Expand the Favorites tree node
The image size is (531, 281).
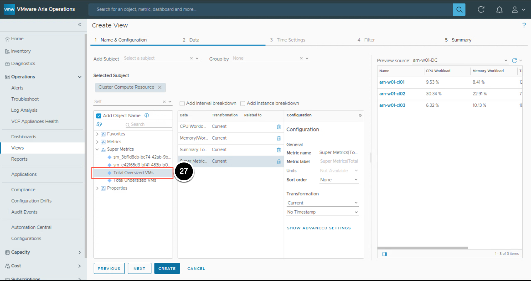coord(97,134)
